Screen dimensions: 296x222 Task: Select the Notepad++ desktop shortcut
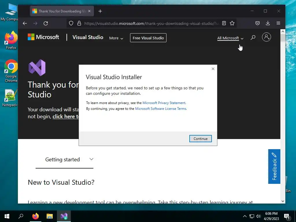click(10, 98)
